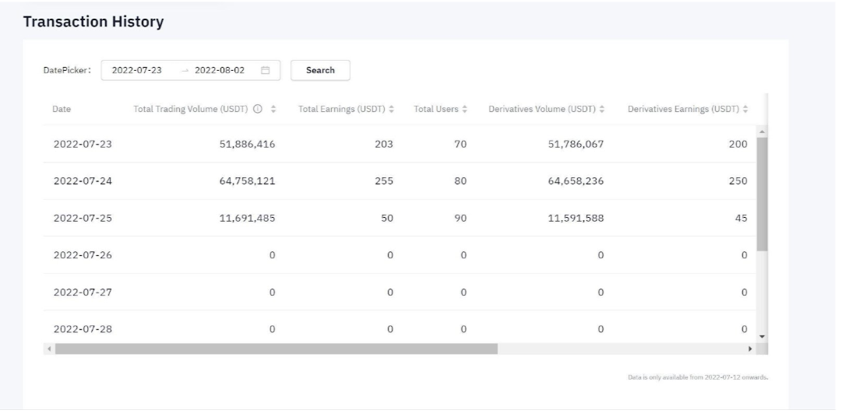Click the scroll up arrow of table
Image resolution: width=842 pixels, height=417 pixels.
(763, 130)
